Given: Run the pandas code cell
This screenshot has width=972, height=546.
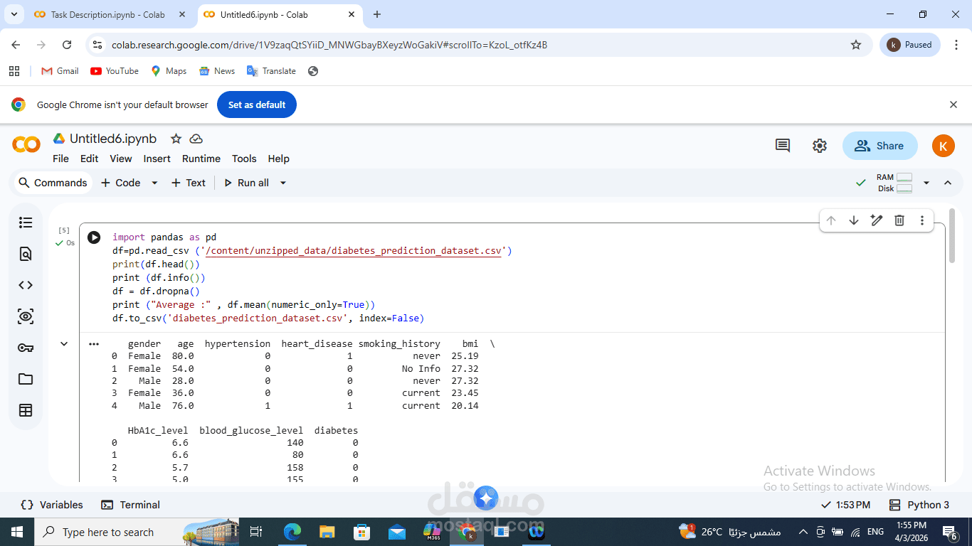Looking at the screenshot, I should tap(93, 237).
